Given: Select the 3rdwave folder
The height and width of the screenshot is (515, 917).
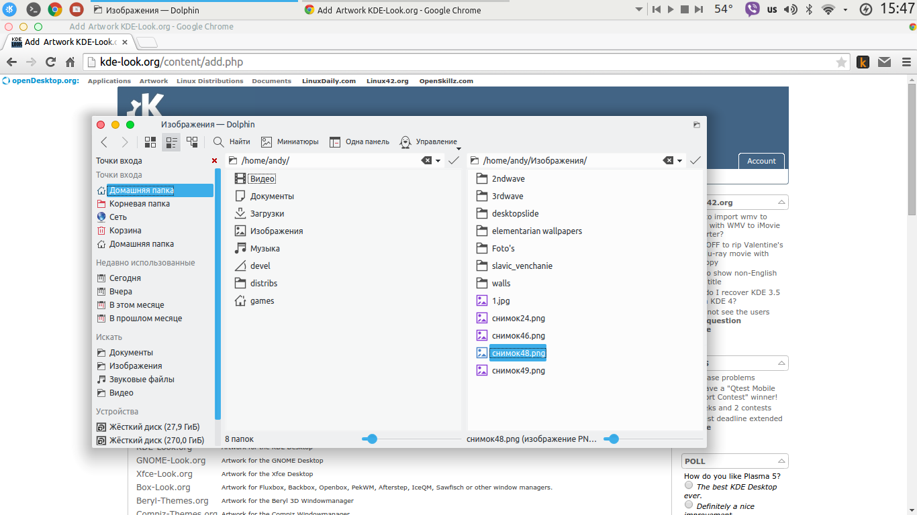Looking at the screenshot, I should pos(499,196).
